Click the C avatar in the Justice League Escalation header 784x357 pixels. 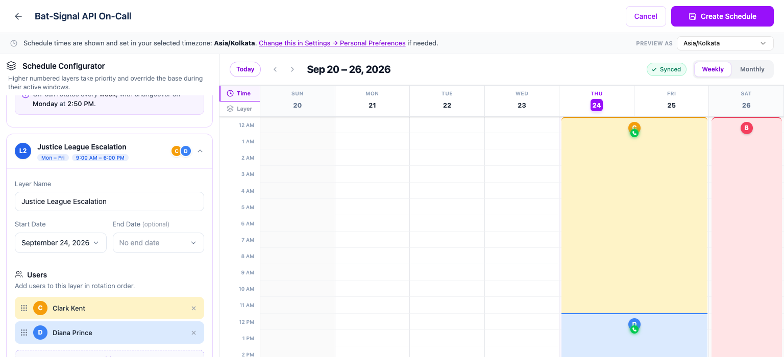(176, 151)
